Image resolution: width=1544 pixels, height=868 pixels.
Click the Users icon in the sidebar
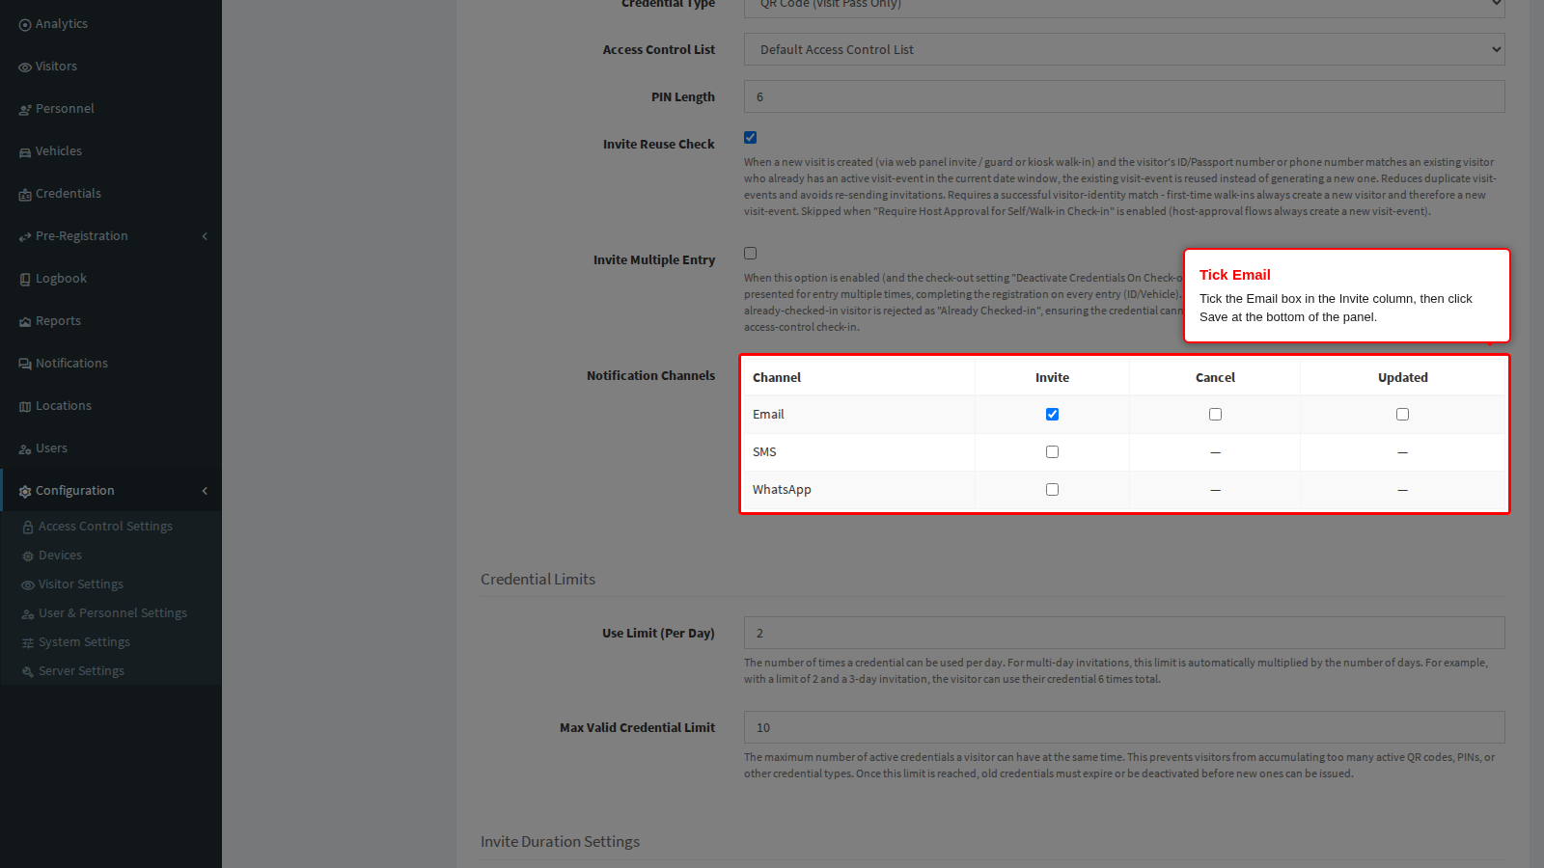pyautogui.click(x=25, y=449)
